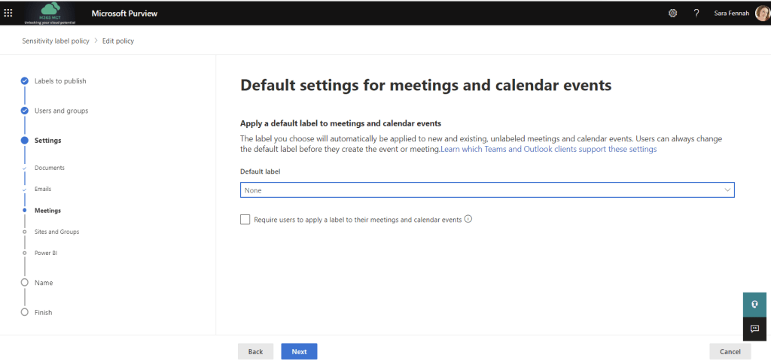Click the M365 MCT logo
771x364 pixels.
pyautogui.click(x=52, y=13)
